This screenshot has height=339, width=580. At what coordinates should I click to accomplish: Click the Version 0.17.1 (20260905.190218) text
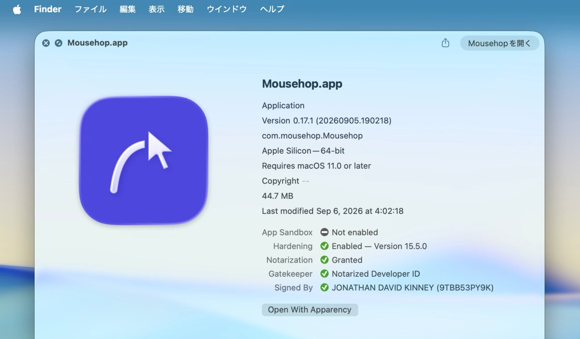click(327, 121)
